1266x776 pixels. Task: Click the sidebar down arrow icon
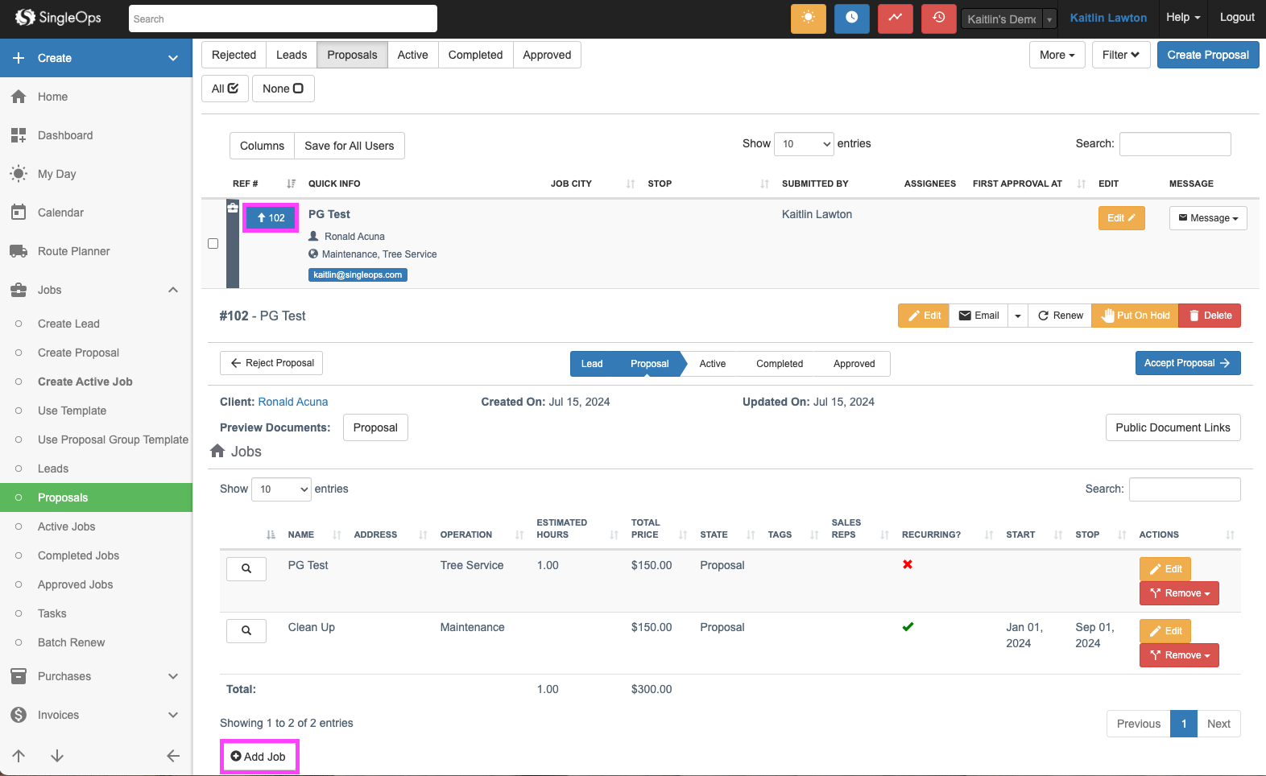point(57,756)
